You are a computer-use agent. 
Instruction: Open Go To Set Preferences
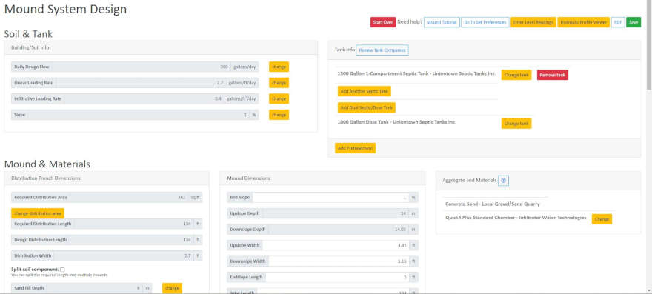(x=485, y=22)
